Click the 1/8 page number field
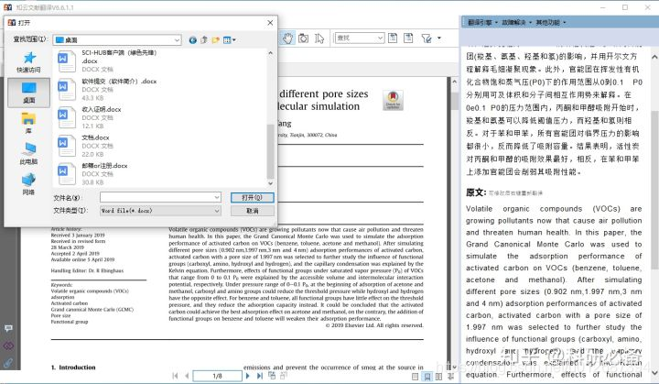This screenshot has width=659, height=384. tap(217, 376)
